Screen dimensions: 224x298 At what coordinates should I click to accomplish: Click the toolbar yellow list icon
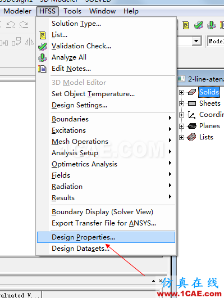(x=186, y=25)
